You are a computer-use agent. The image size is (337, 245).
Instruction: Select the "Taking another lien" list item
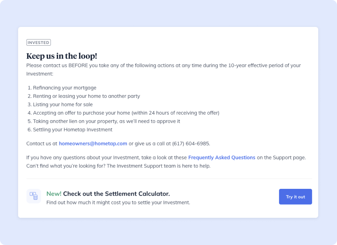coord(106,121)
